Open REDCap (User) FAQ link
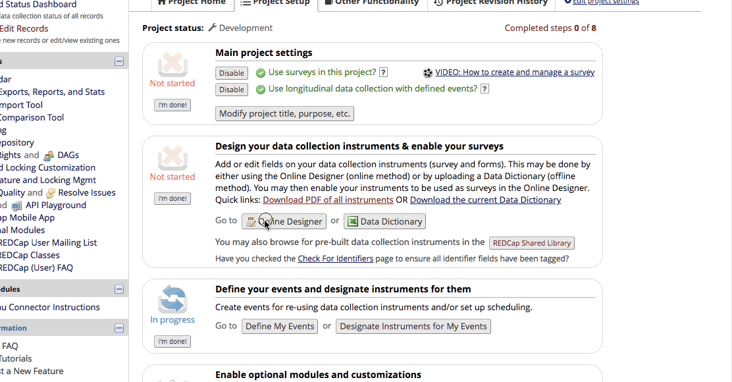Image resolution: width=732 pixels, height=382 pixels. [x=36, y=268]
